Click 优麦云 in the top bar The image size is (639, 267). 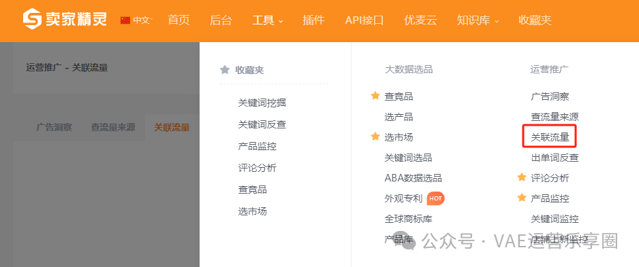point(420,20)
